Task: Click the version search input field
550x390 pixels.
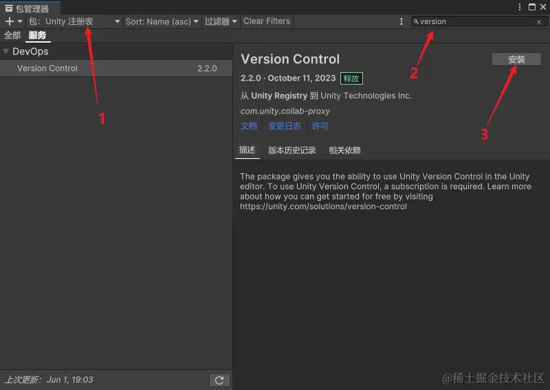Action: (x=478, y=21)
